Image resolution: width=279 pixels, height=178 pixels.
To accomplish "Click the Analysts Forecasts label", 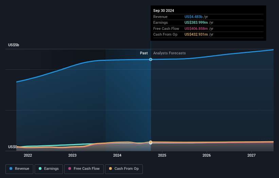I will (169, 53).
